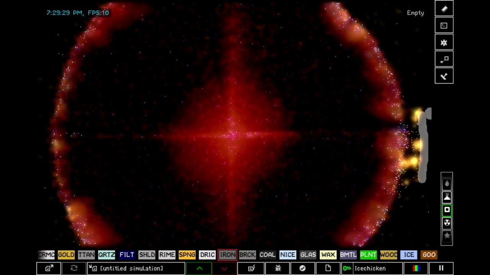490x275 pixels.
Task: Open the favorites star category
Action: [447, 236]
